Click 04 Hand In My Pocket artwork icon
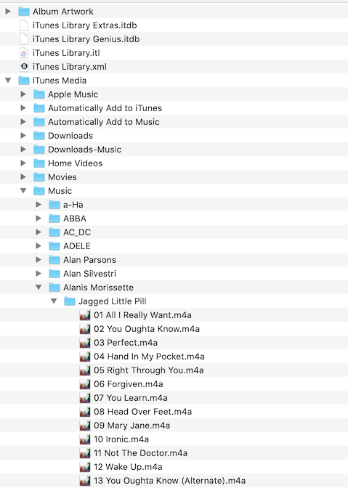 85,357
